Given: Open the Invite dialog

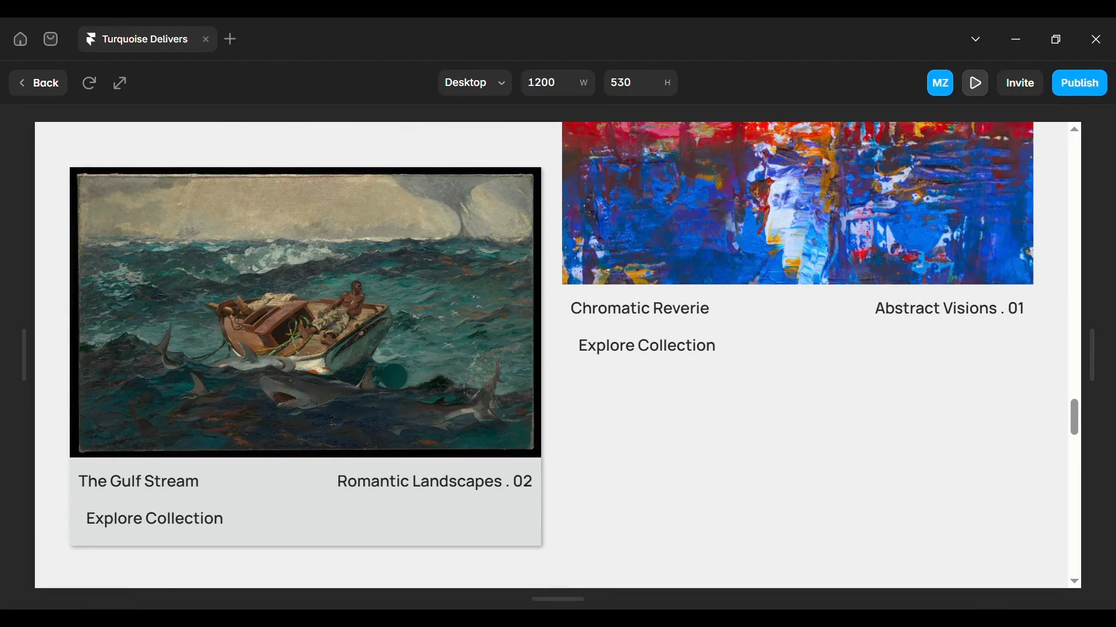Looking at the screenshot, I should [x=1020, y=83].
